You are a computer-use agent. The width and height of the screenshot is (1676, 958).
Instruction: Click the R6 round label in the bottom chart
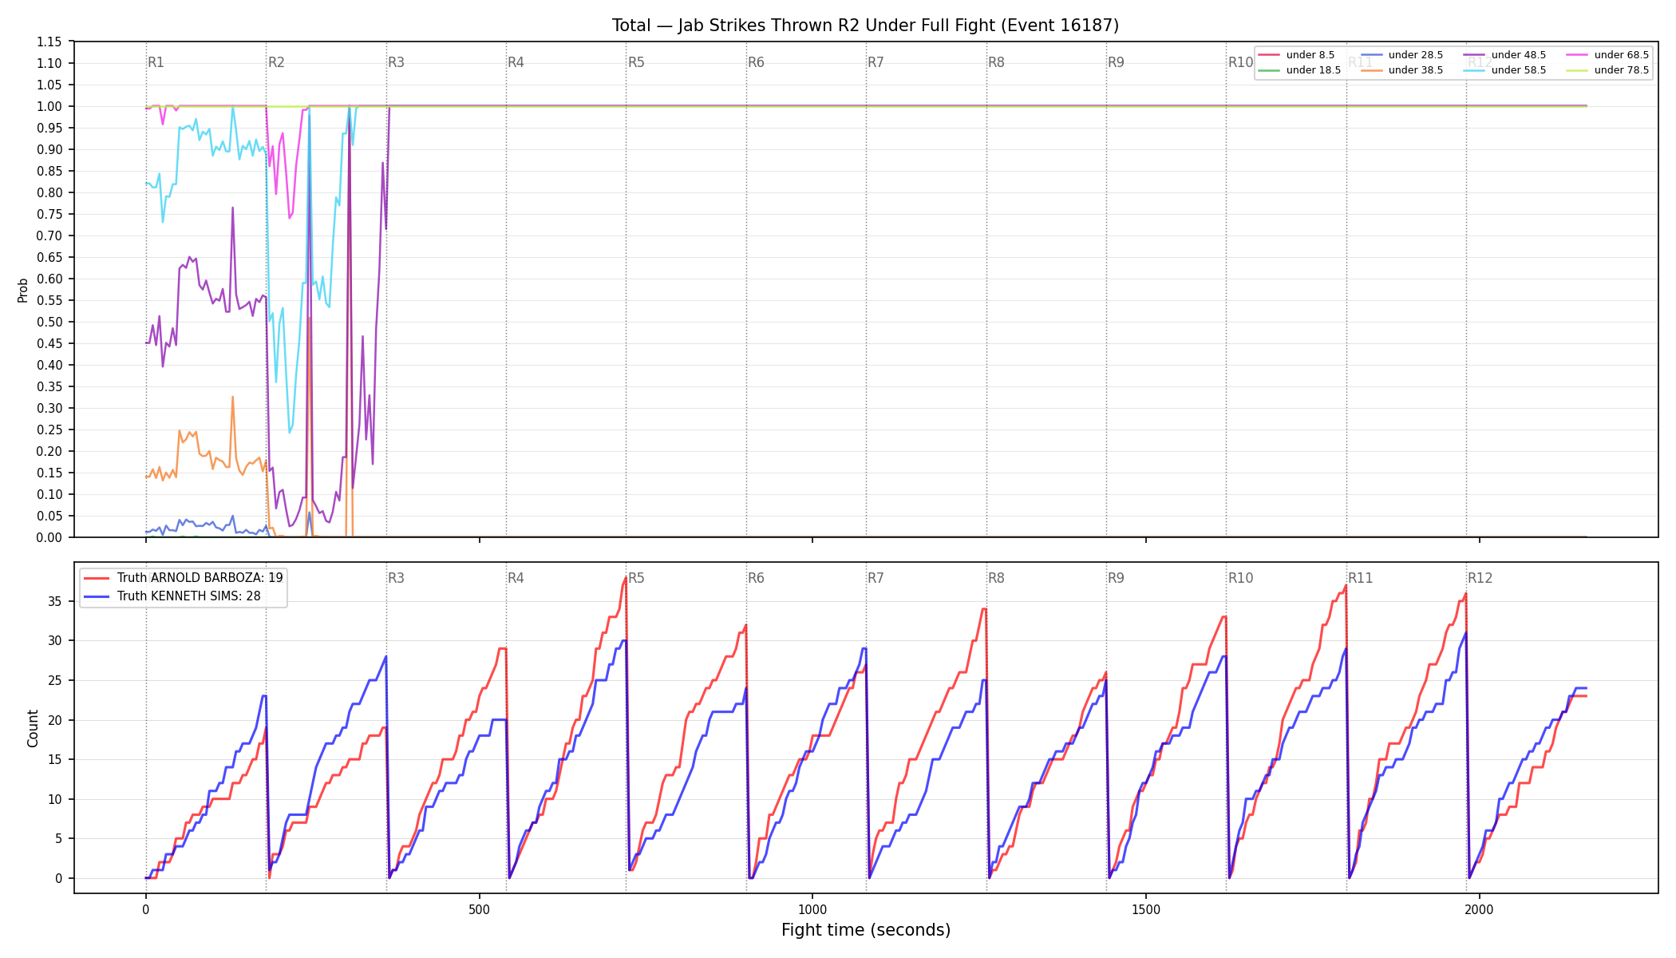click(756, 578)
